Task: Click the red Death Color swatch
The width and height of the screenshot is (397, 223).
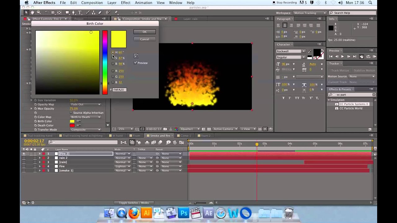Action: pyautogui.click(x=72, y=125)
